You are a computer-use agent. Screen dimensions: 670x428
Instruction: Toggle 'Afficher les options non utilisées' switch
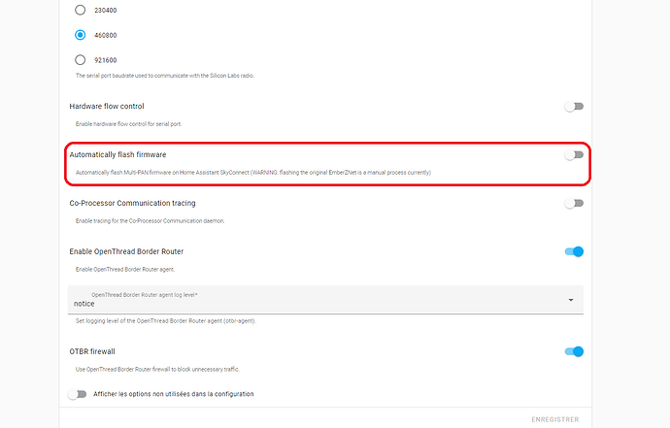click(x=78, y=394)
